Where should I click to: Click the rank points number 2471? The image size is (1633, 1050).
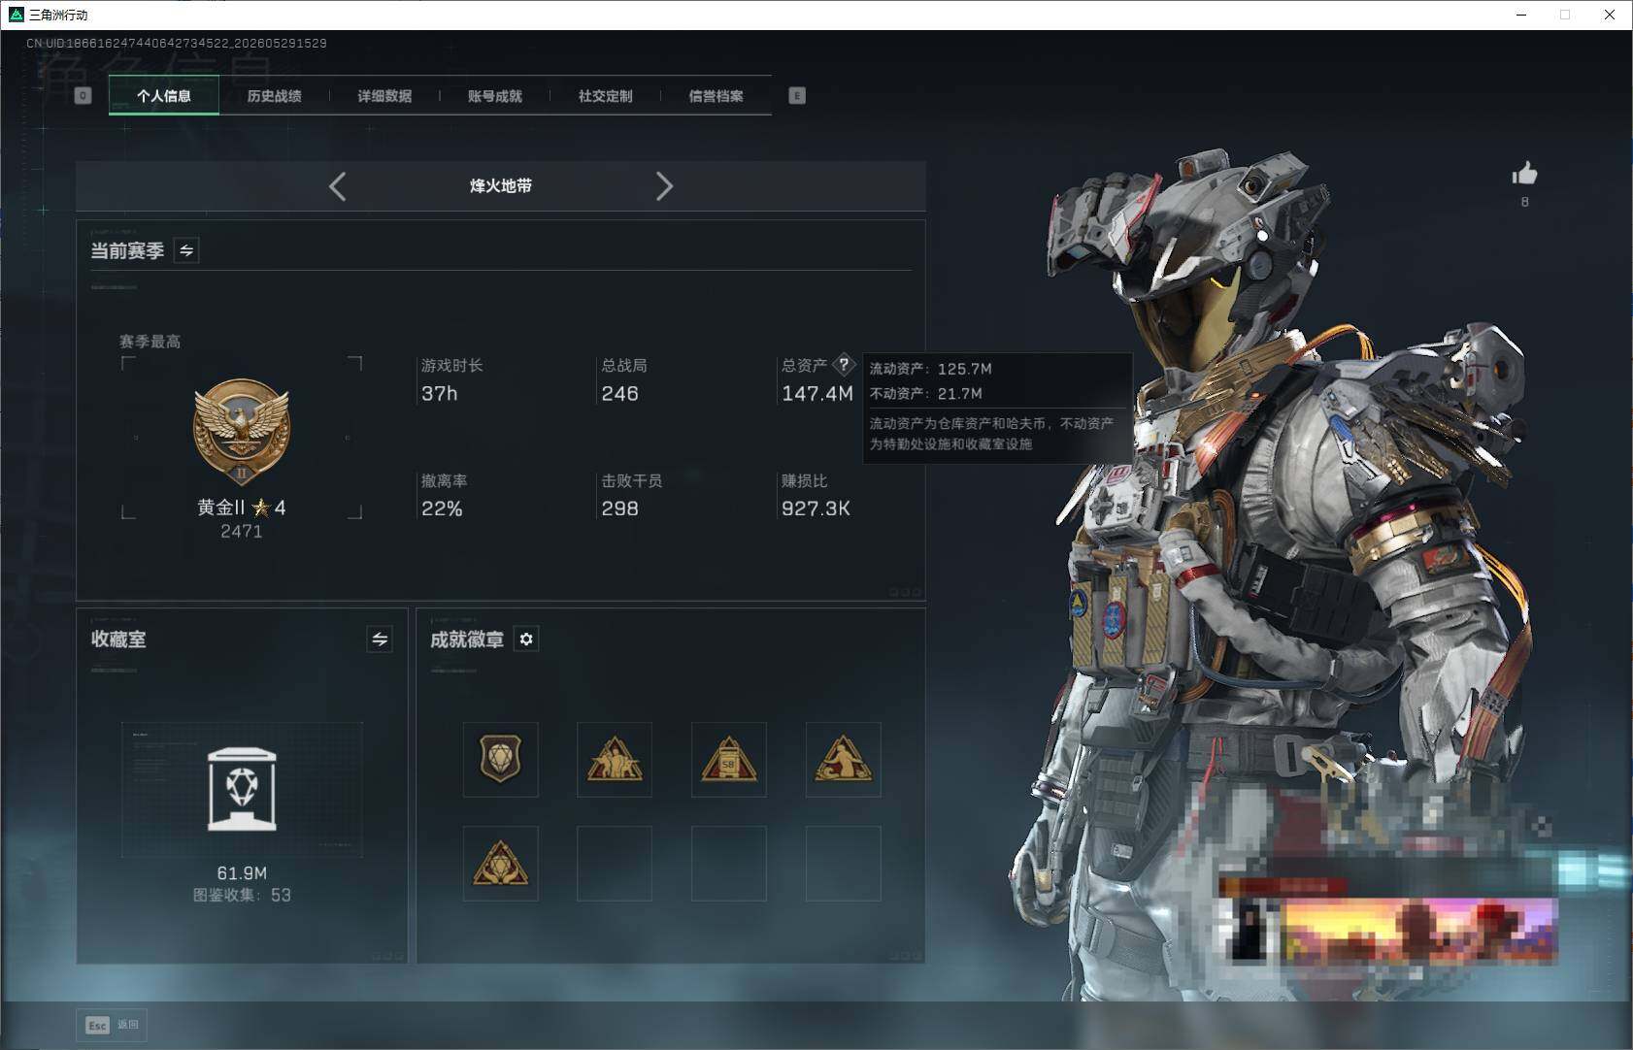pos(242,531)
